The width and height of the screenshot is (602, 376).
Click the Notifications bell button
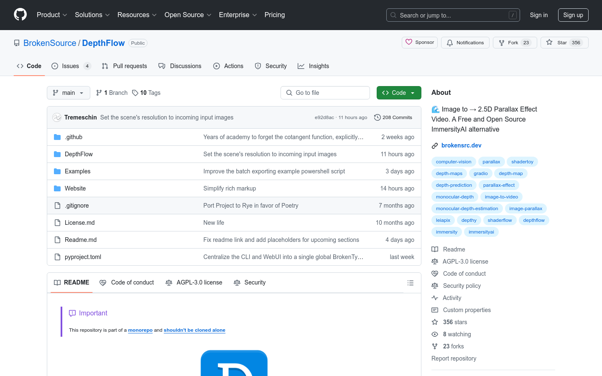(x=465, y=43)
